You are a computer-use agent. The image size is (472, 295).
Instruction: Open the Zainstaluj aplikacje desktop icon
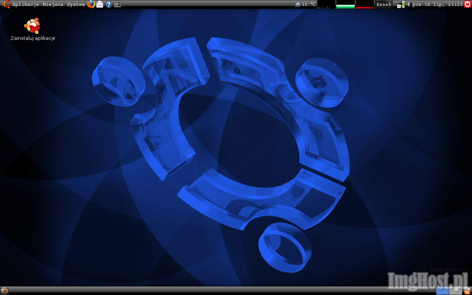[x=32, y=29]
